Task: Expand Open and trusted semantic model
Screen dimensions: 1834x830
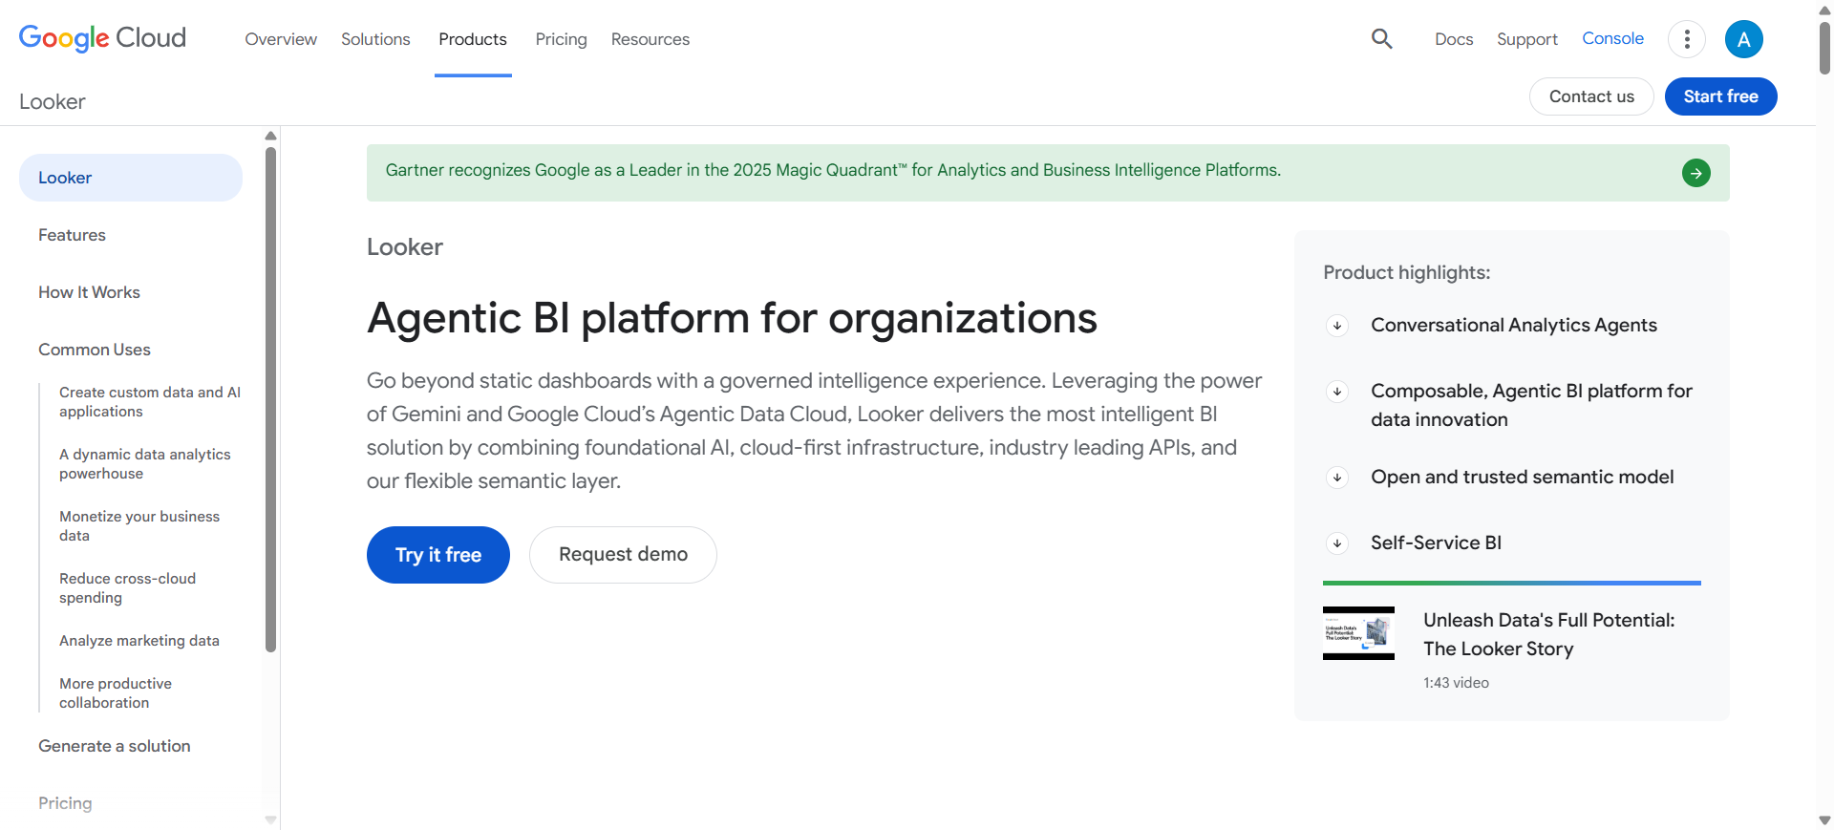Action: [1337, 478]
